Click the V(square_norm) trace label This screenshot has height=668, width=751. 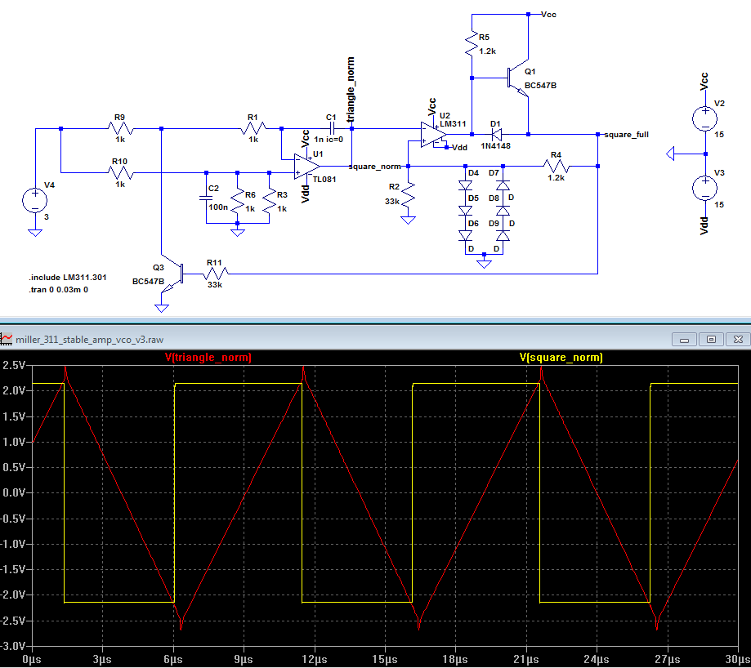(561, 358)
